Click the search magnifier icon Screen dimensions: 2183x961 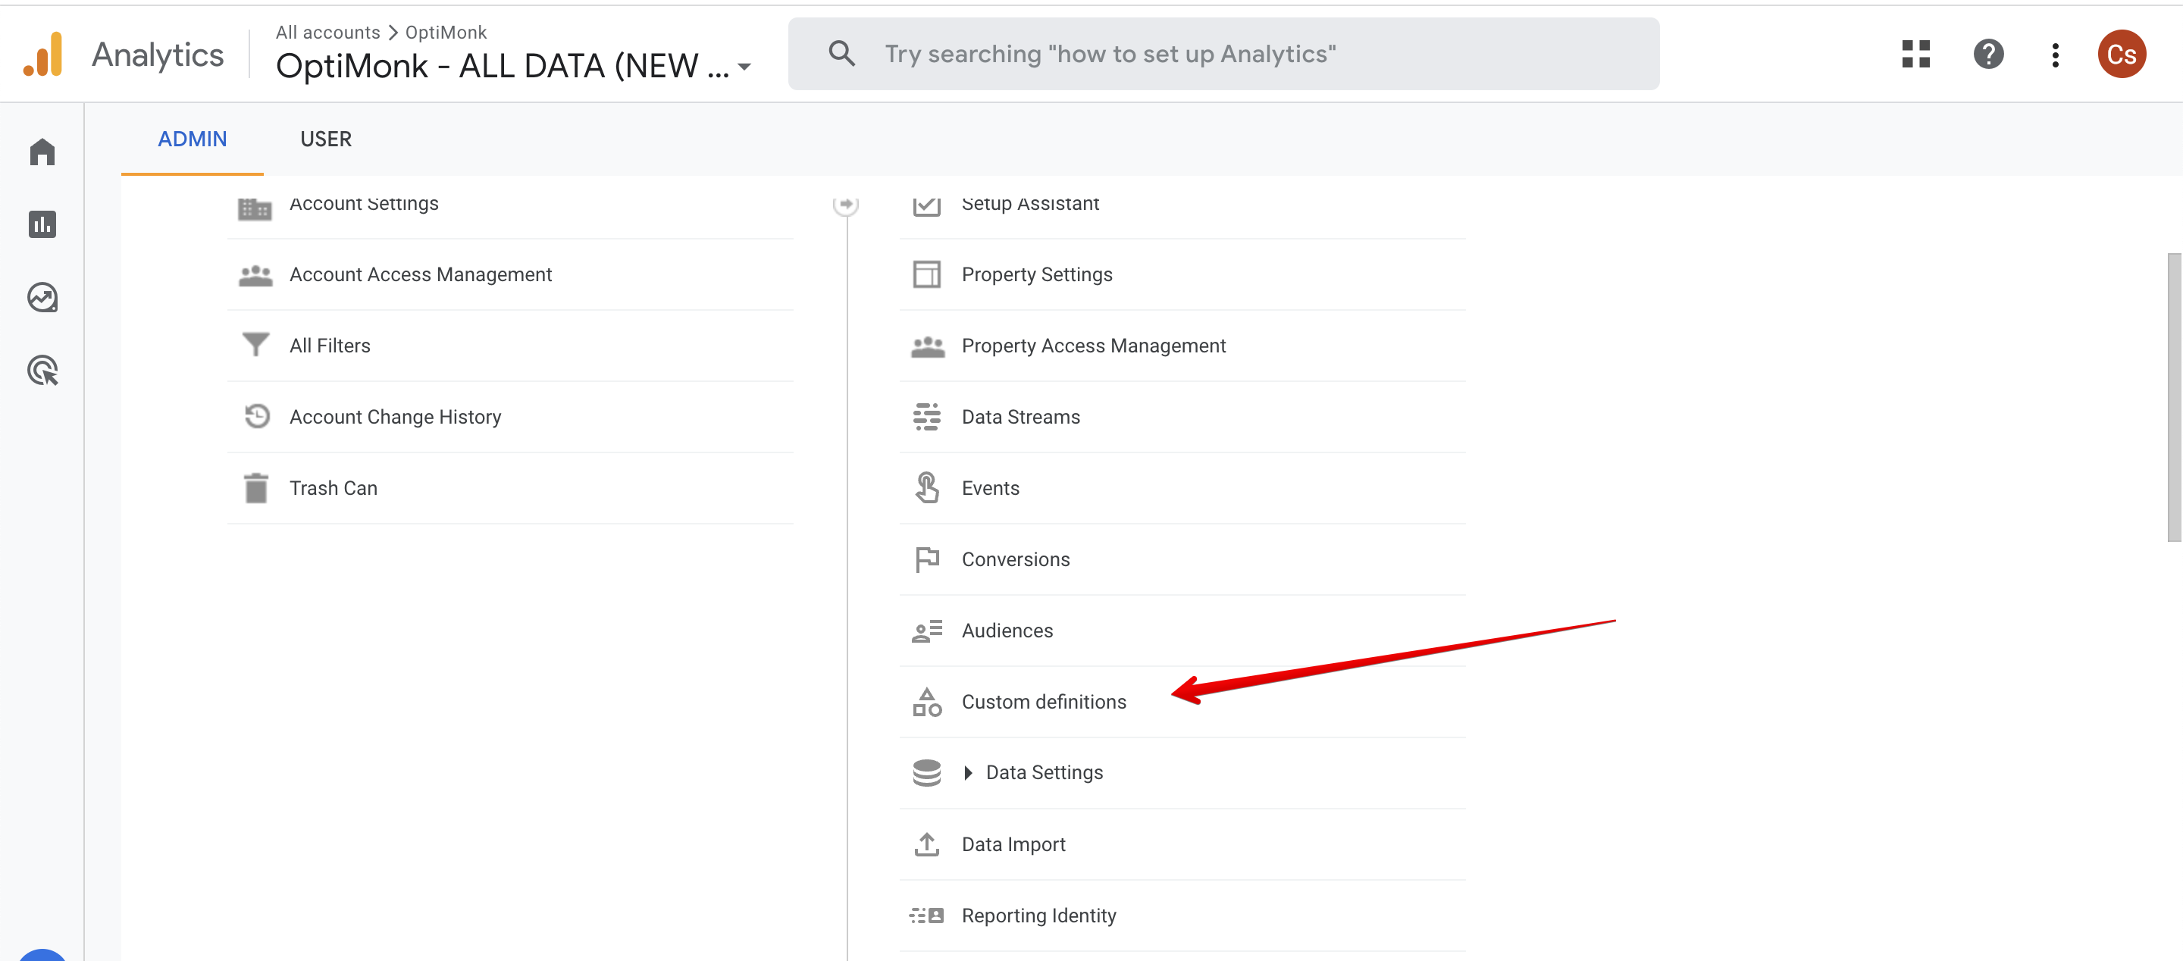coord(841,53)
